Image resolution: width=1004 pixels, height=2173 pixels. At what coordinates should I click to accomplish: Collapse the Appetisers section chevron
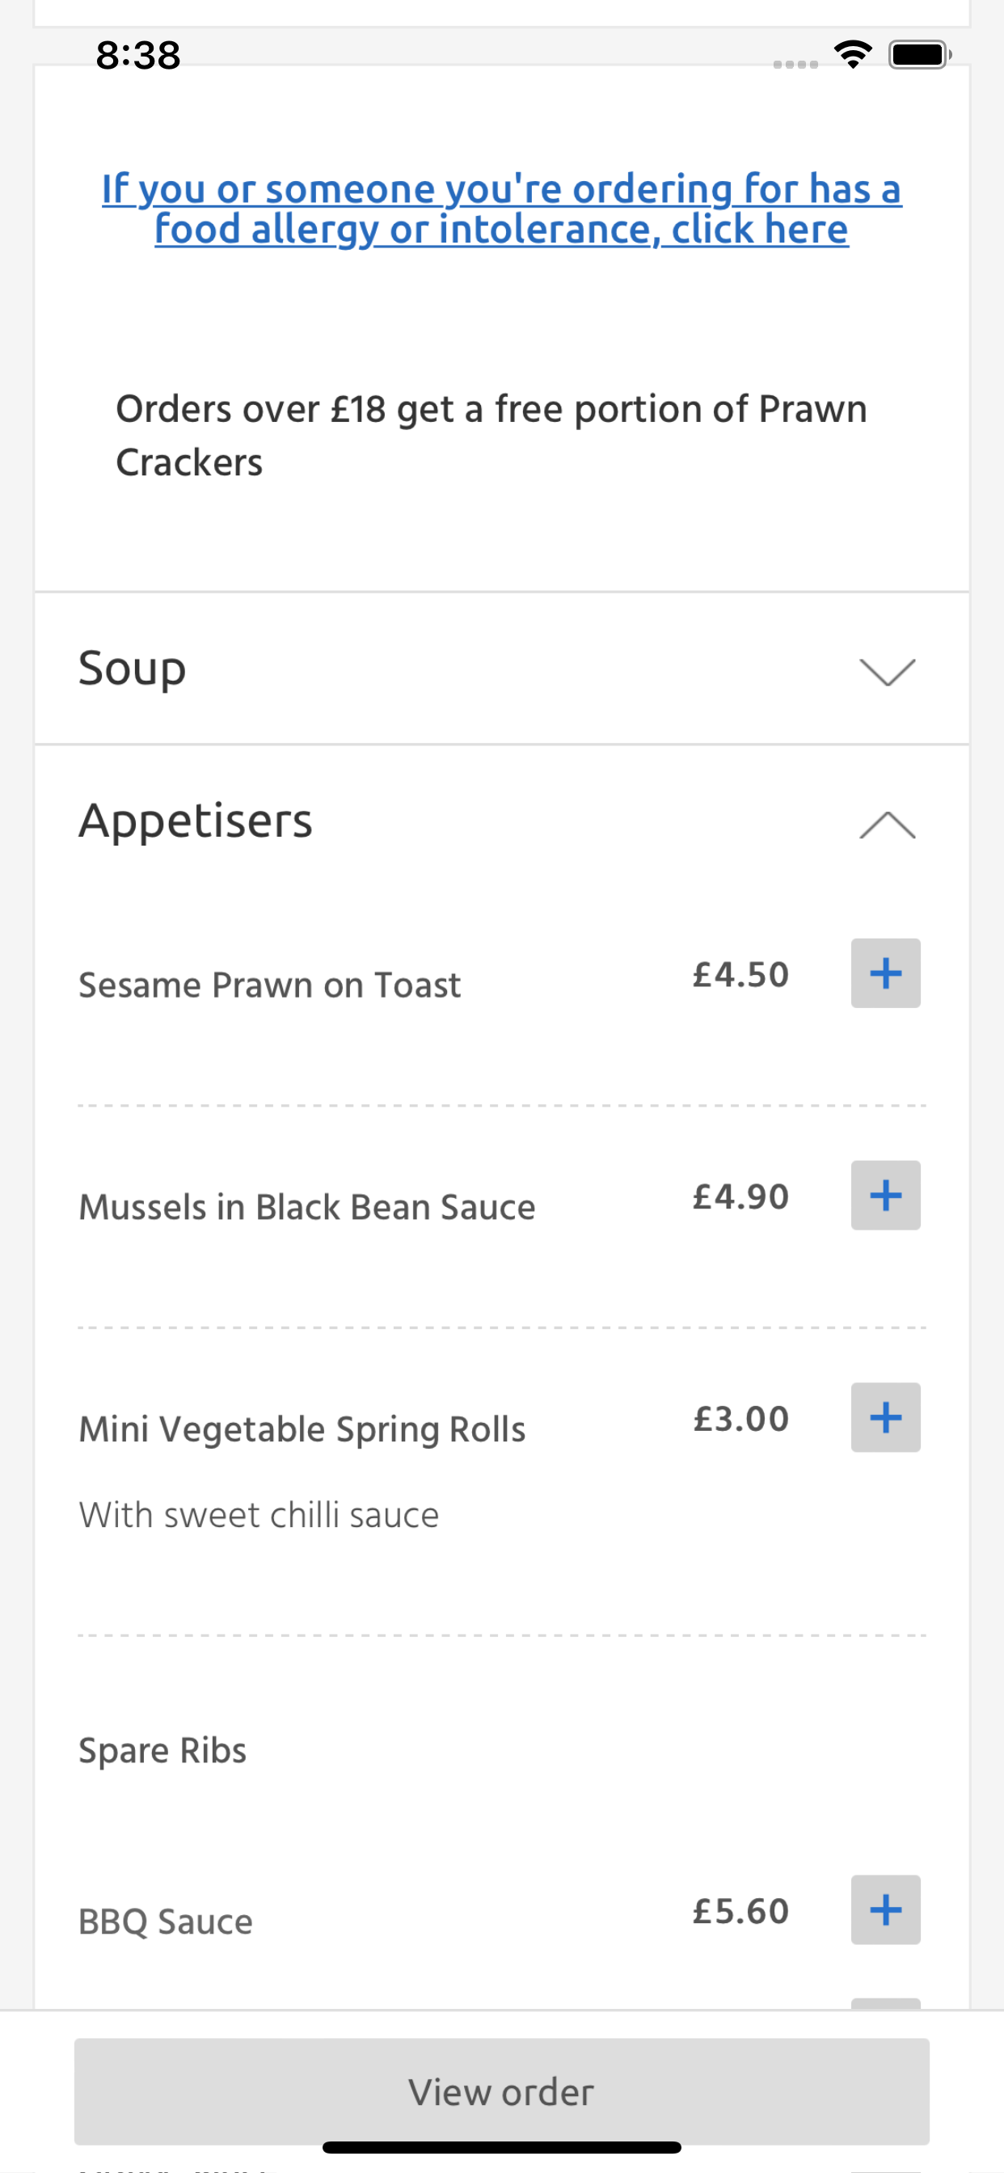click(887, 824)
